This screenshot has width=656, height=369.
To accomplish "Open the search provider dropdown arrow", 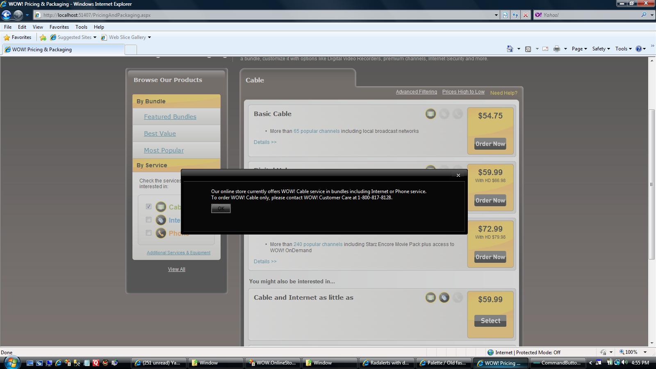I will point(651,15).
